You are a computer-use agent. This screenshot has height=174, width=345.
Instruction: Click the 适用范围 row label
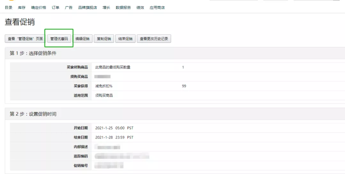pos(81,95)
